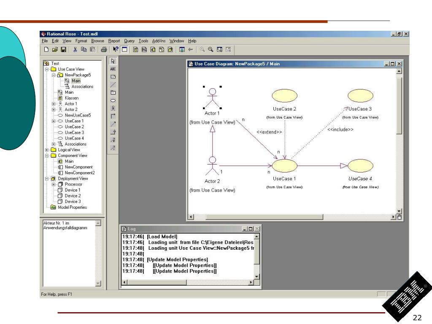Select the Generalization tool in toolbox
Screen dimensions: 432x324
(113, 132)
